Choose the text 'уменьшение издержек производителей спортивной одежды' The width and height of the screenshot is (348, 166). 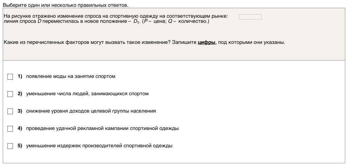tap(99, 146)
